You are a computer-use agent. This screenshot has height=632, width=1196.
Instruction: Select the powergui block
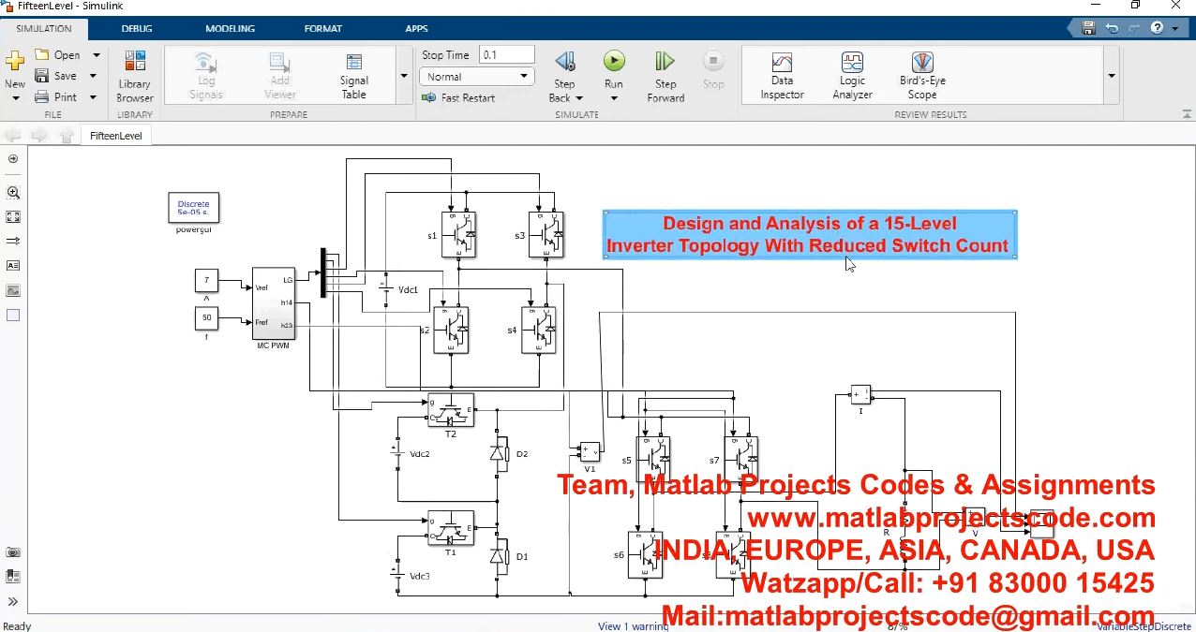pyautogui.click(x=194, y=208)
